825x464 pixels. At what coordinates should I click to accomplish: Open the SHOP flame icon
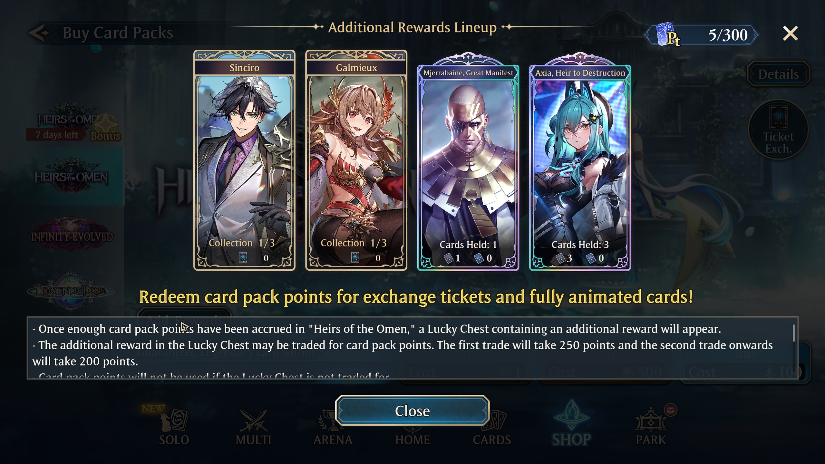pyautogui.click(x=571, y=424)
